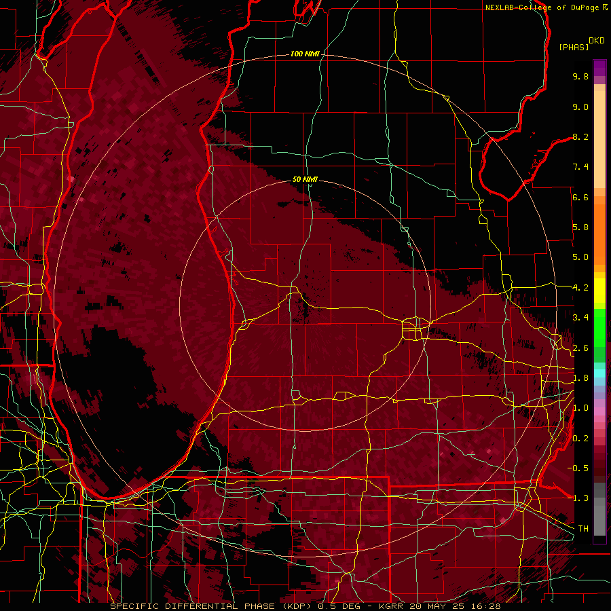
Task: Click the 6.6 scale value
Action: click(x=580, y=197)
